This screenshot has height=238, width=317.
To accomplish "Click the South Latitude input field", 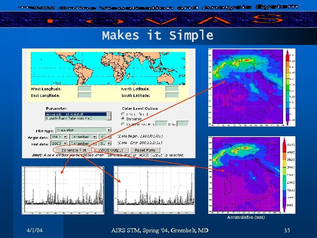I will pyautogui.click(x=172, y=95).
